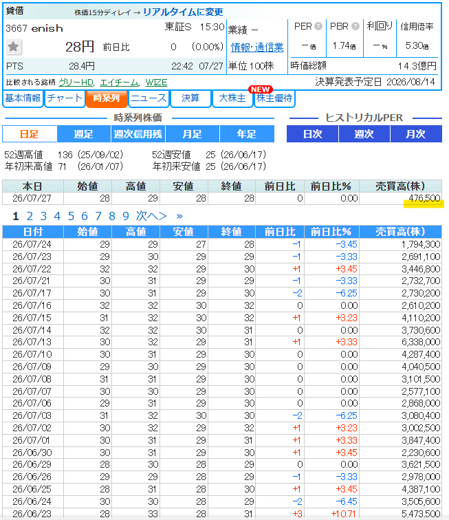Viewport: 449px width, 520px height.
Task: Click the date cell 26/06/30
Action: [32, 453]
